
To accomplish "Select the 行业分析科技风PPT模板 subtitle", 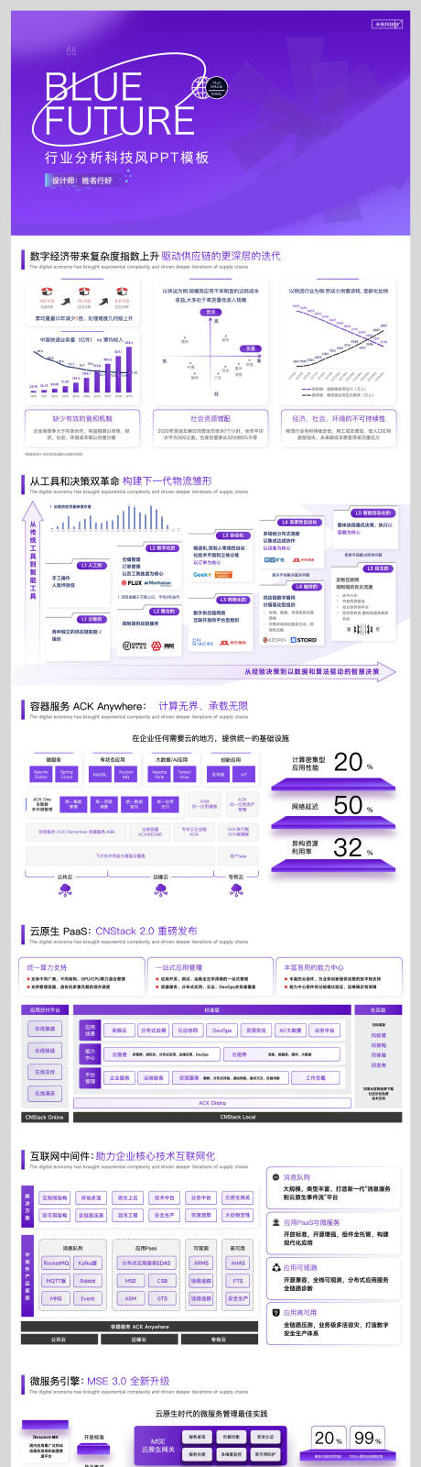I will [x=126, y=158].
